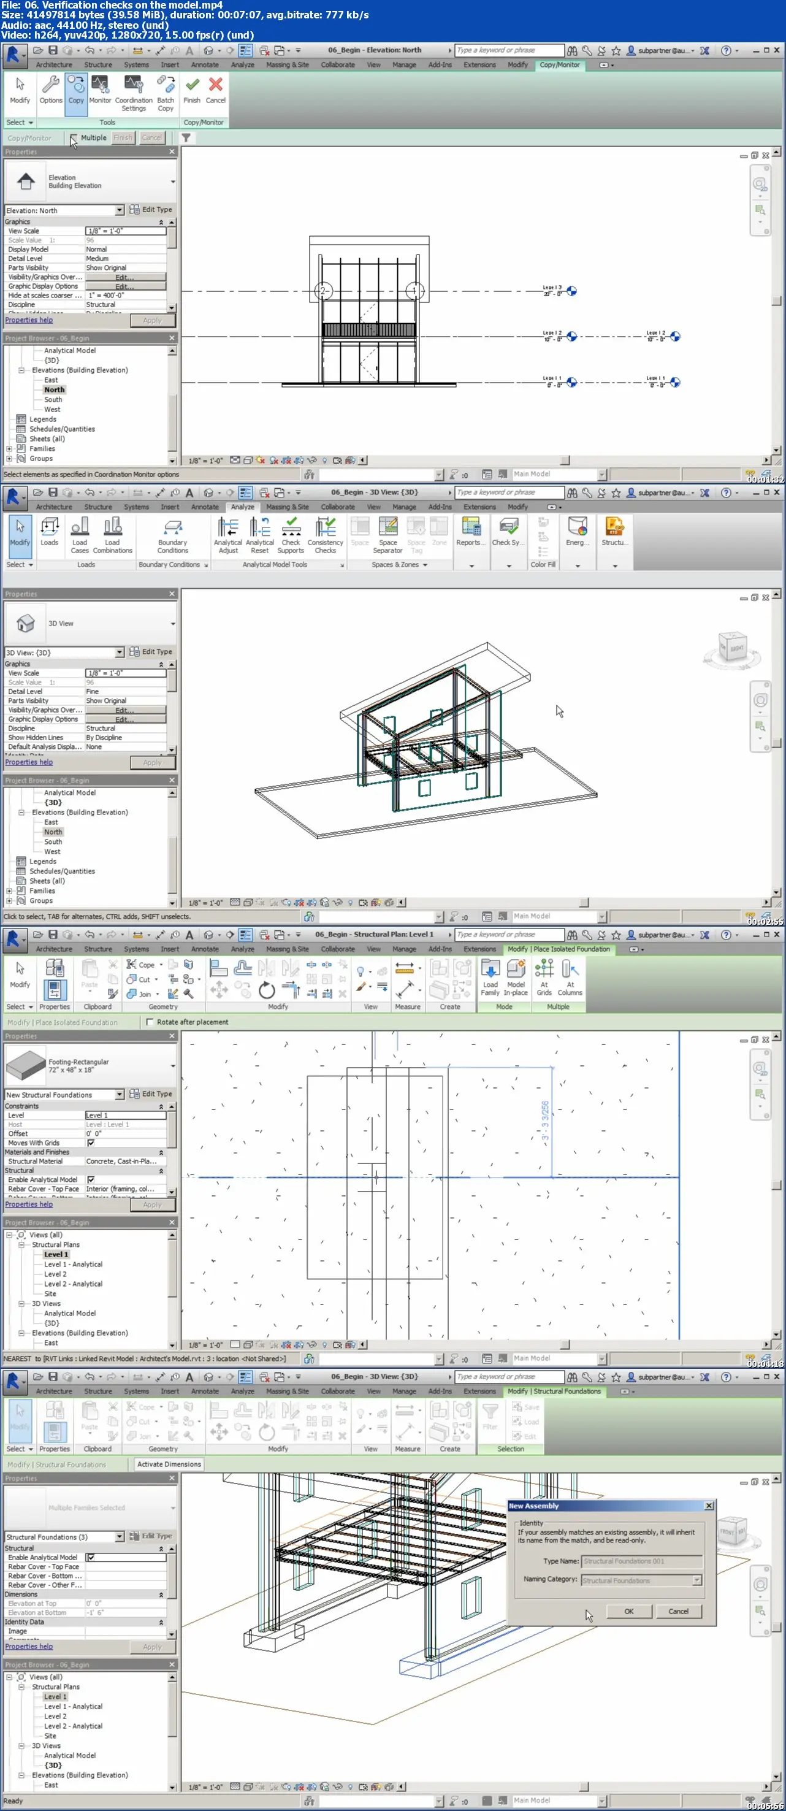Click View Scale field in Elevation: North properties
Screen dimensions: 786x1811
point(126,231)
